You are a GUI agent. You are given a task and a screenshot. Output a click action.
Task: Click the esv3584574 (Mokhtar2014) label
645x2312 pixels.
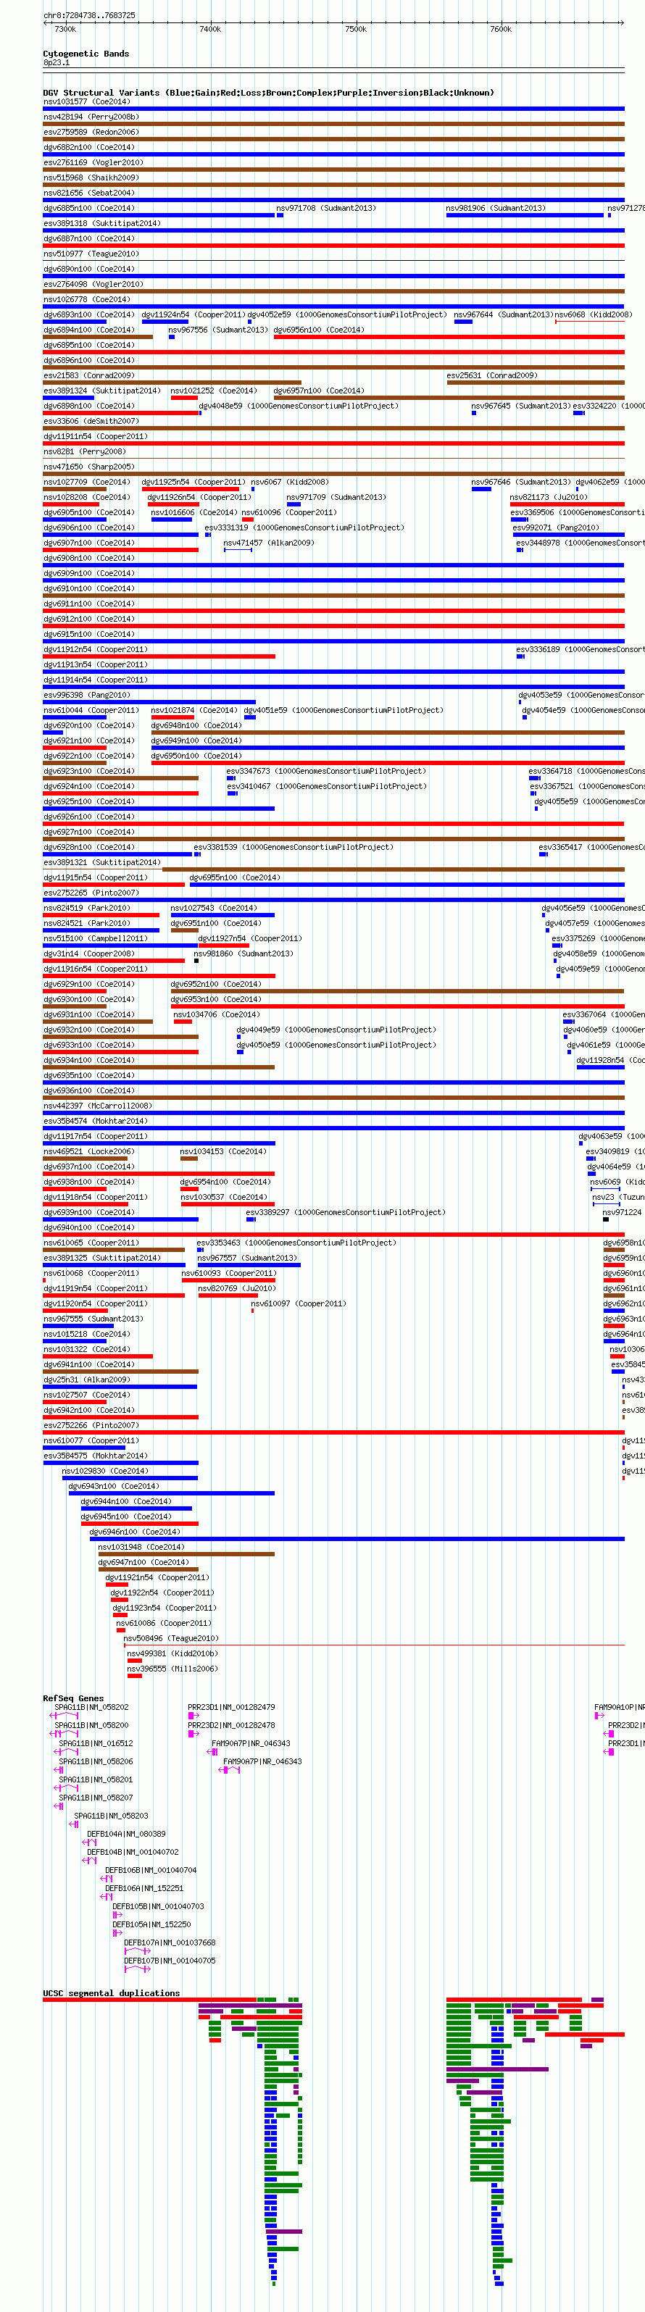[96, 1123]
